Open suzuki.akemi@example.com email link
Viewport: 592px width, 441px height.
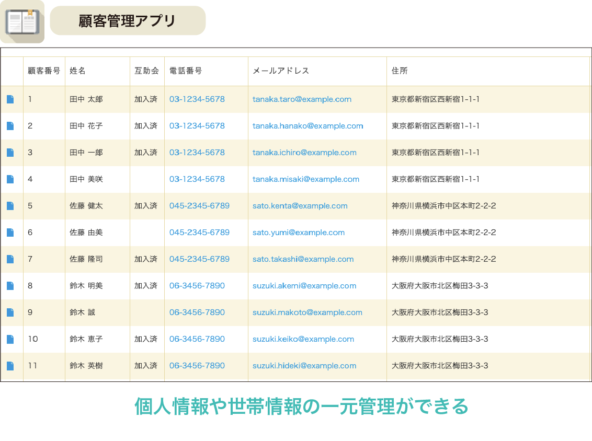point(304,286)
